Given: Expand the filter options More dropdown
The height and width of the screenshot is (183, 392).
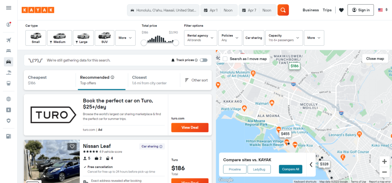Looking at the screenshot, I should (x=314, y=38).
